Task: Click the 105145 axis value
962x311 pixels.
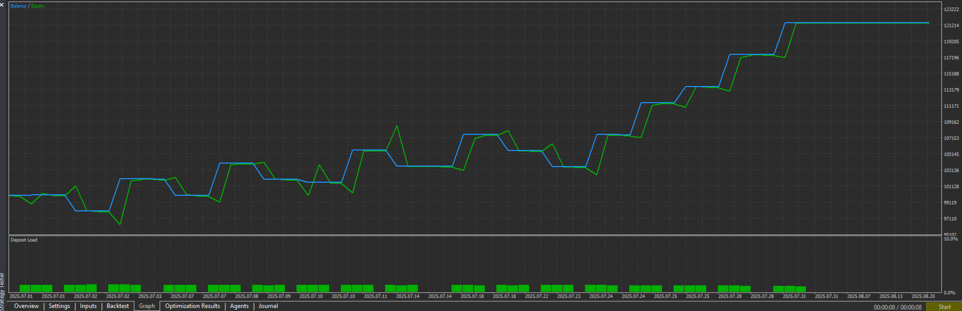Action: [x=951, y=154]
